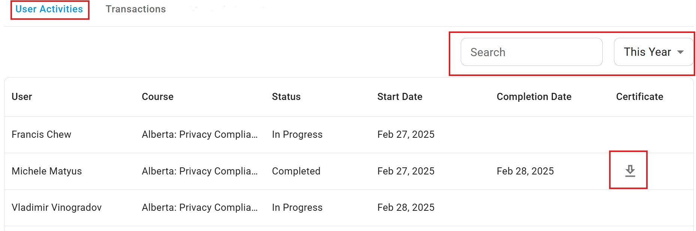The image size is (696, 231).
Task: Focus the Search input field
Action: click(x=532, y=52)
